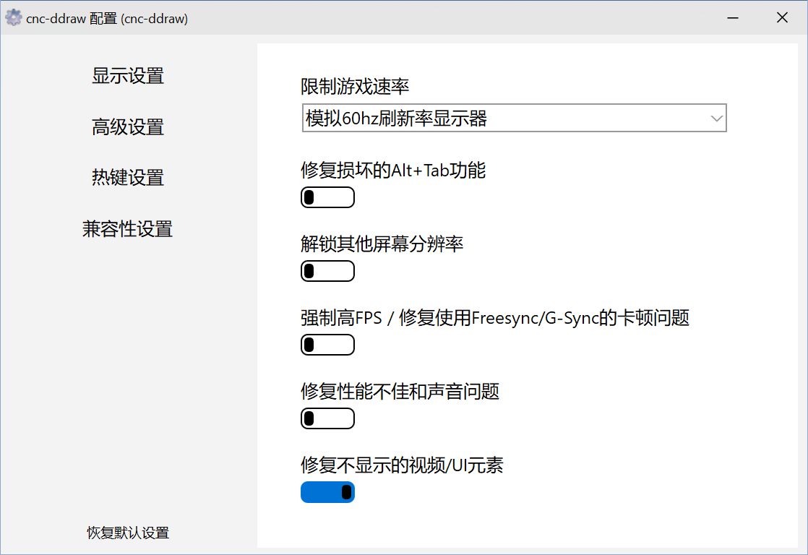Open the 高级设置 tab
Image resolution: width=808 pixels, height=555 pixels.
(x=128, y=127)
